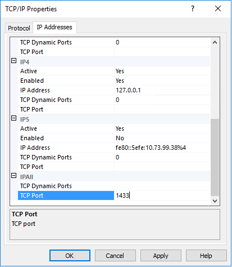Click the OK button
232x267 pixels.
(x=70, y=256)
